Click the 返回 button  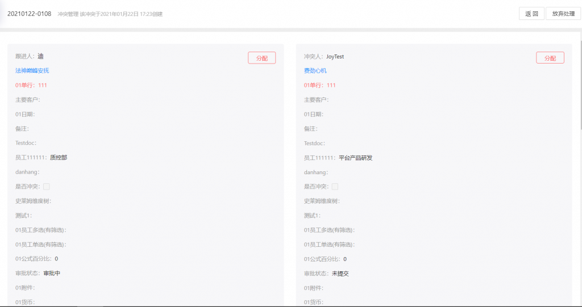pyautogui.click(x=531, y=14)
